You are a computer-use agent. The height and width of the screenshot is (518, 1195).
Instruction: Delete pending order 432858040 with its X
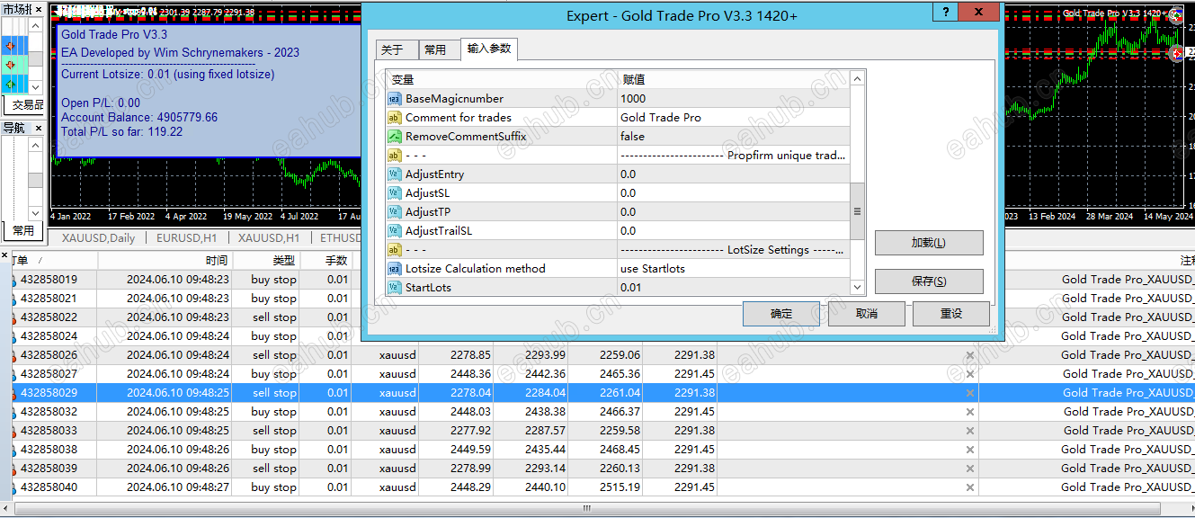pyautogui.click(x=969, y=487)
